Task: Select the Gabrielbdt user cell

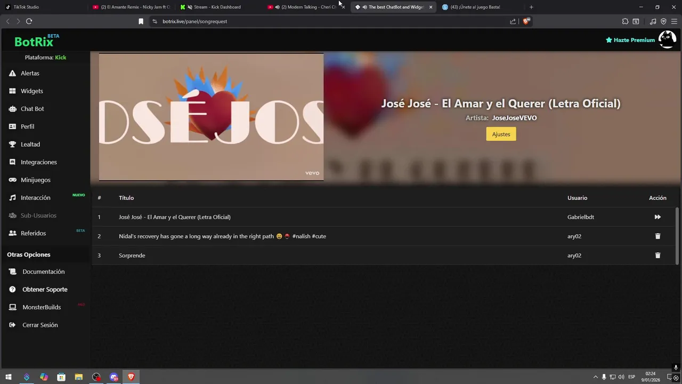Action: click(581, 217)
